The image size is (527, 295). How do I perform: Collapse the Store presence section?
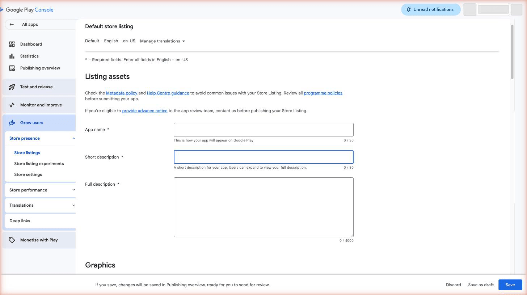73,138
